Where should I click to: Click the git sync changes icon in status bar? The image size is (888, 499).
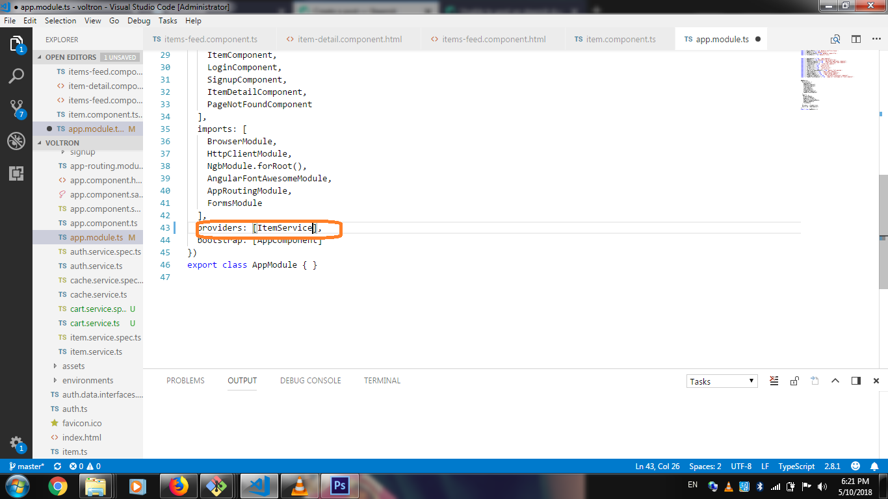pos(57,467)
